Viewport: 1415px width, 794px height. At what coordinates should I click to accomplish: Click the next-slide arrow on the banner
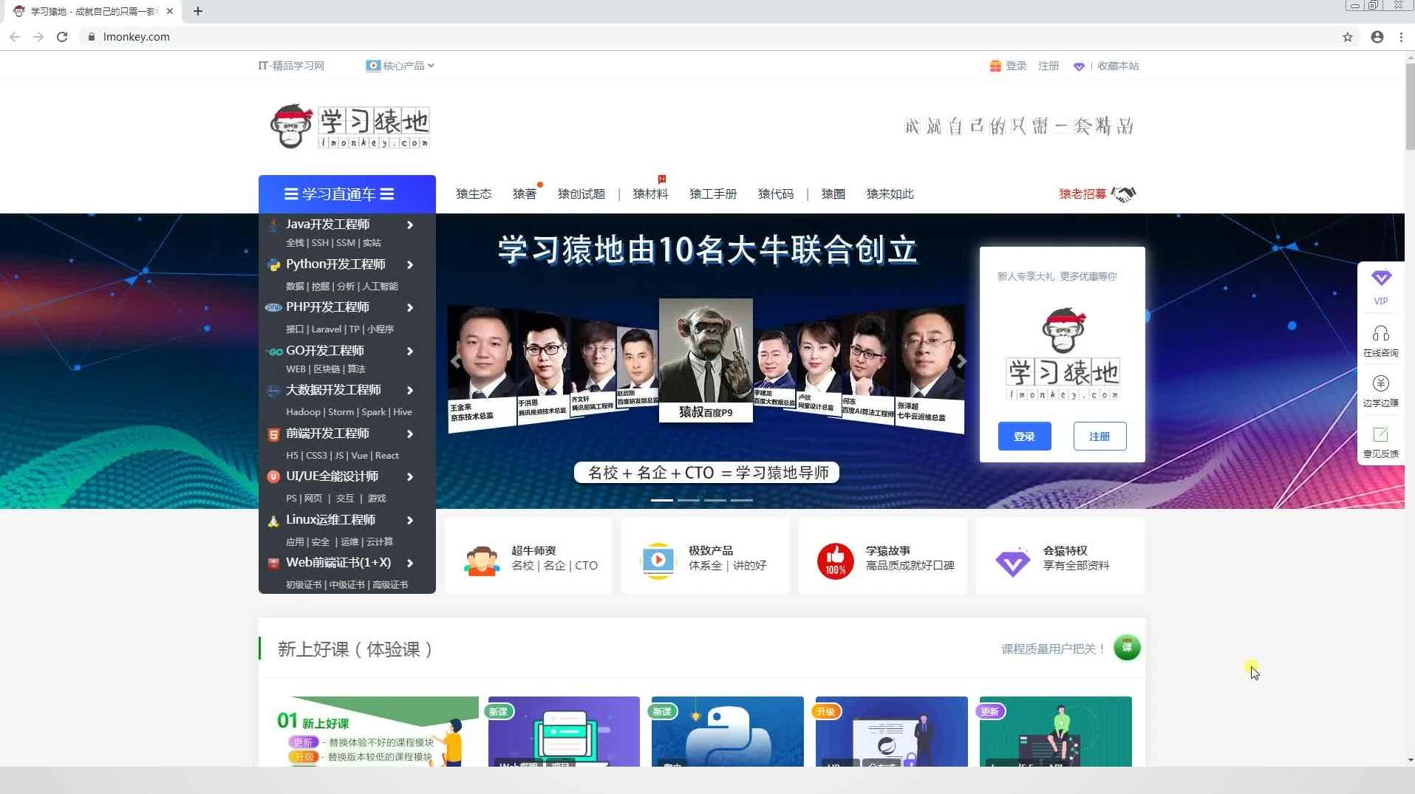click(961, 361)
